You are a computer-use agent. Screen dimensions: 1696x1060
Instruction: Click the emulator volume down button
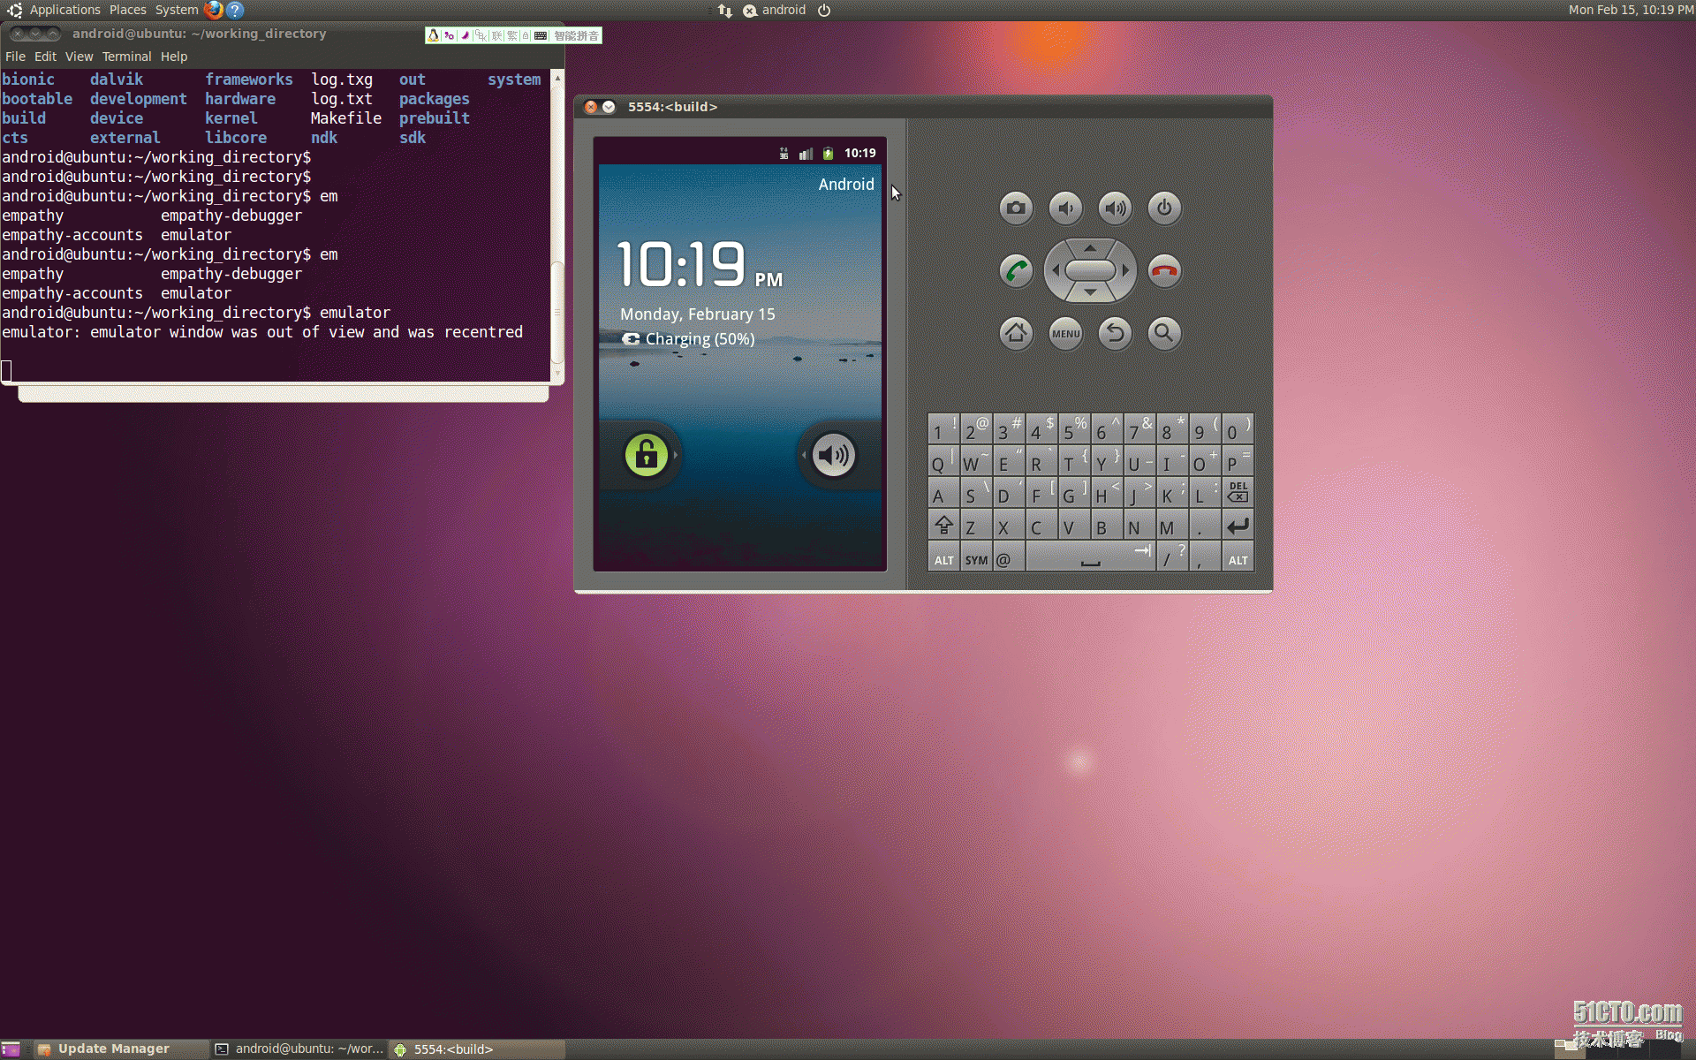point(1065,208)
